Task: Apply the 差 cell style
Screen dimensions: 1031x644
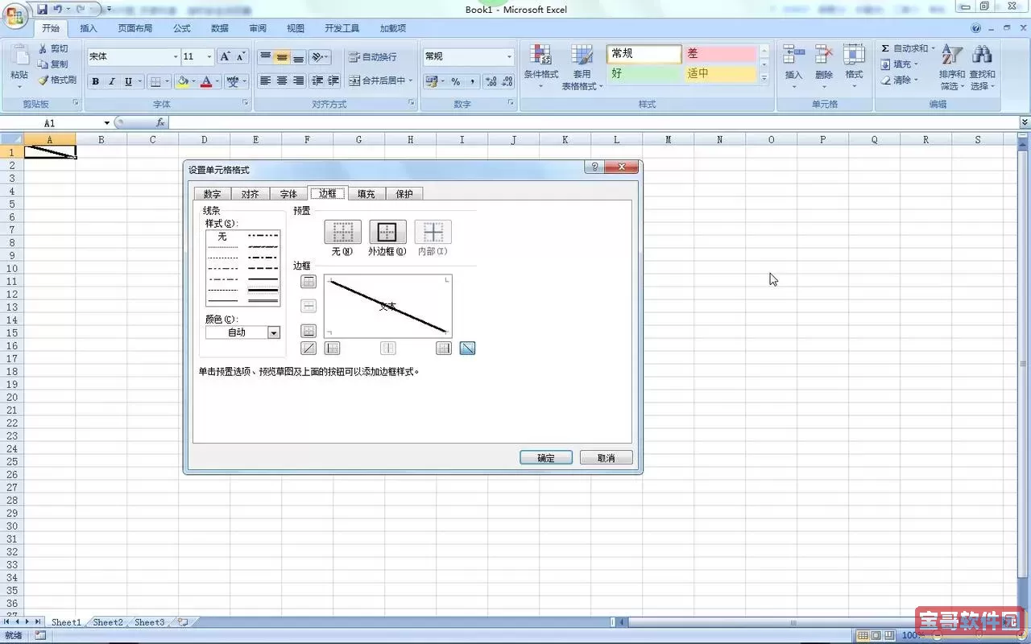Action: click(x=719, y=54)
